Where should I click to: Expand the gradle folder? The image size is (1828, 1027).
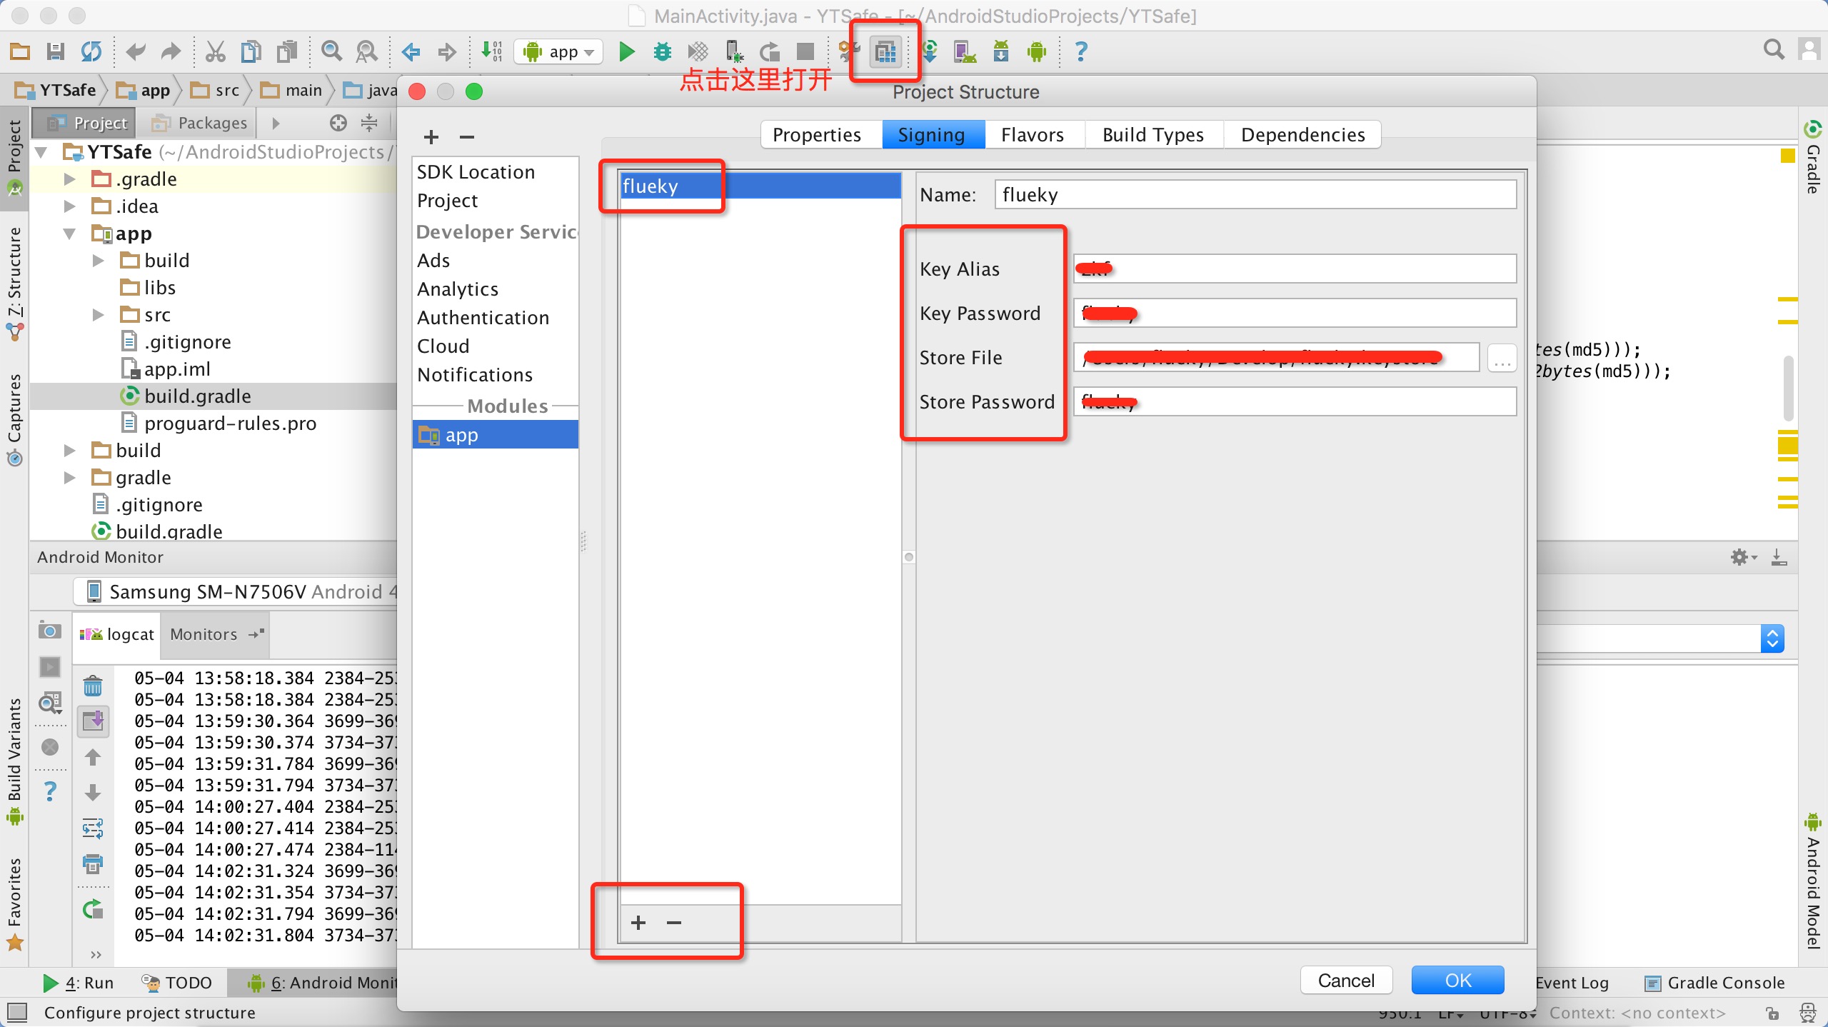(69, 477)
